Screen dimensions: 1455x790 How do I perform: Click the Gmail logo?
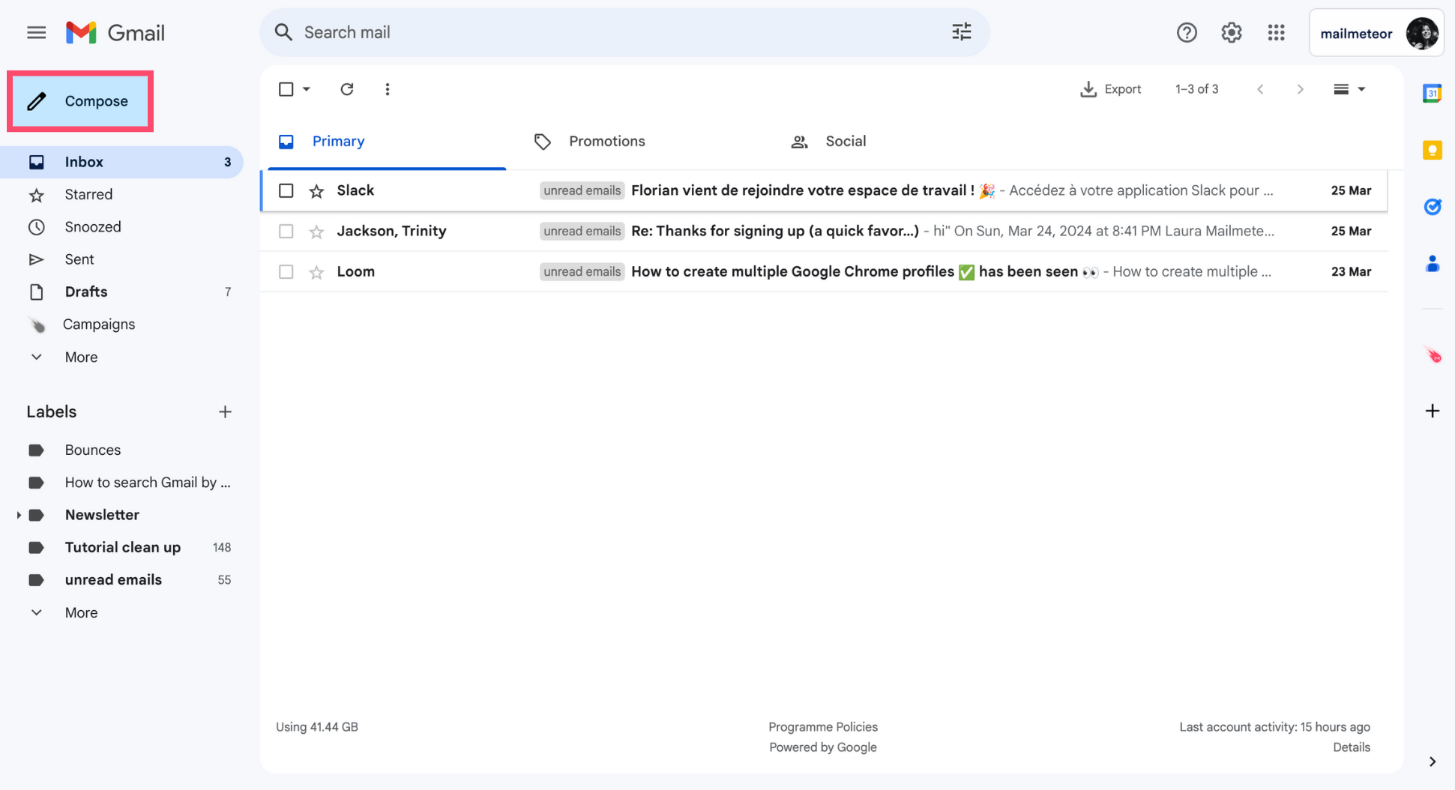point(115,32)
